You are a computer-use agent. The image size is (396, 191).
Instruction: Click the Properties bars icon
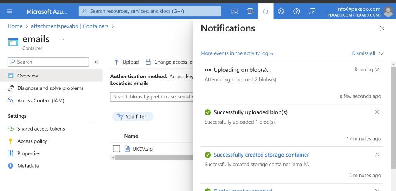pyautogui.click(x=10, y=153)
